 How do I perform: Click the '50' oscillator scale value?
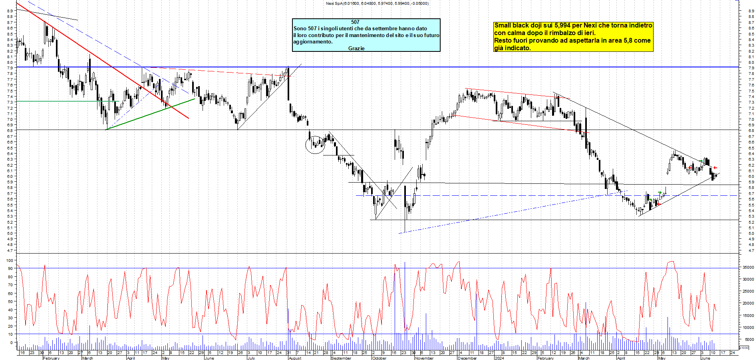tap(10, 302)
